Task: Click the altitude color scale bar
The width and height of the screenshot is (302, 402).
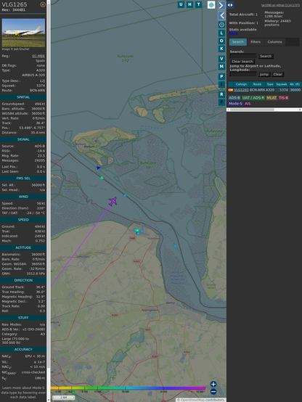Action: point(128,388)
